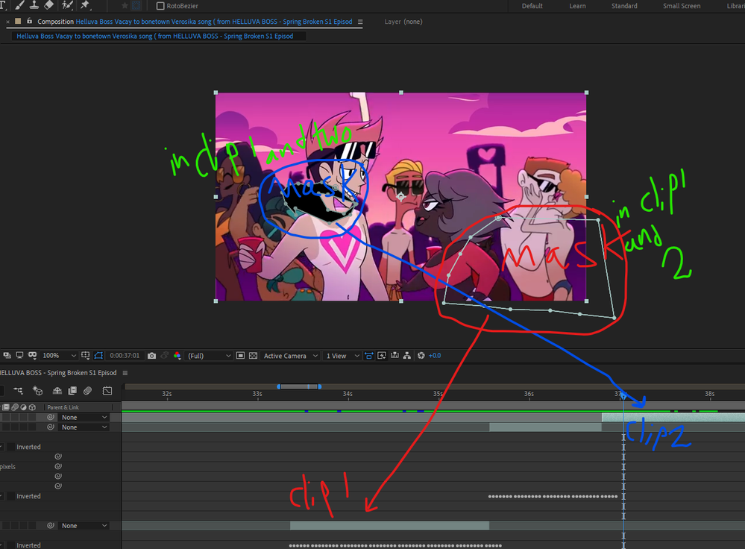The height and width of the screenshot is (549, 745).
Task: Open the second layer's Parent None dropdown
Action: pos(84,427)
